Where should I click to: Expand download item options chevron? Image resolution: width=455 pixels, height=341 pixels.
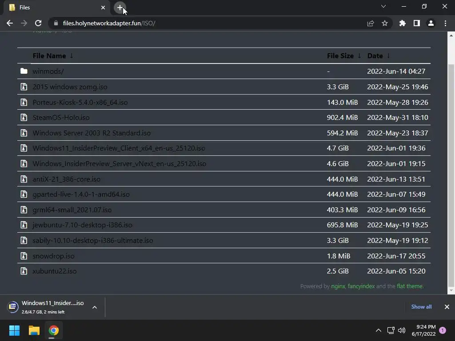point(95,307)
